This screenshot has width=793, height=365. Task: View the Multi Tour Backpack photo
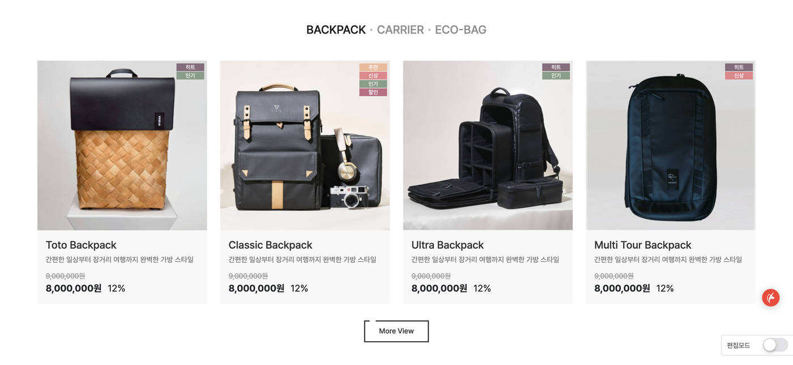coord(671,145)
